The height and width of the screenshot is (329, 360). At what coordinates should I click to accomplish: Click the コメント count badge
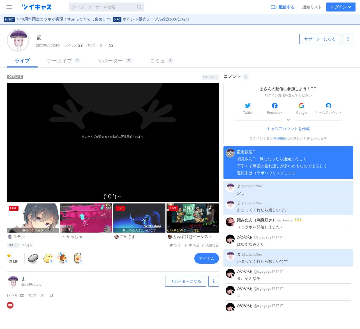point(246,77)
